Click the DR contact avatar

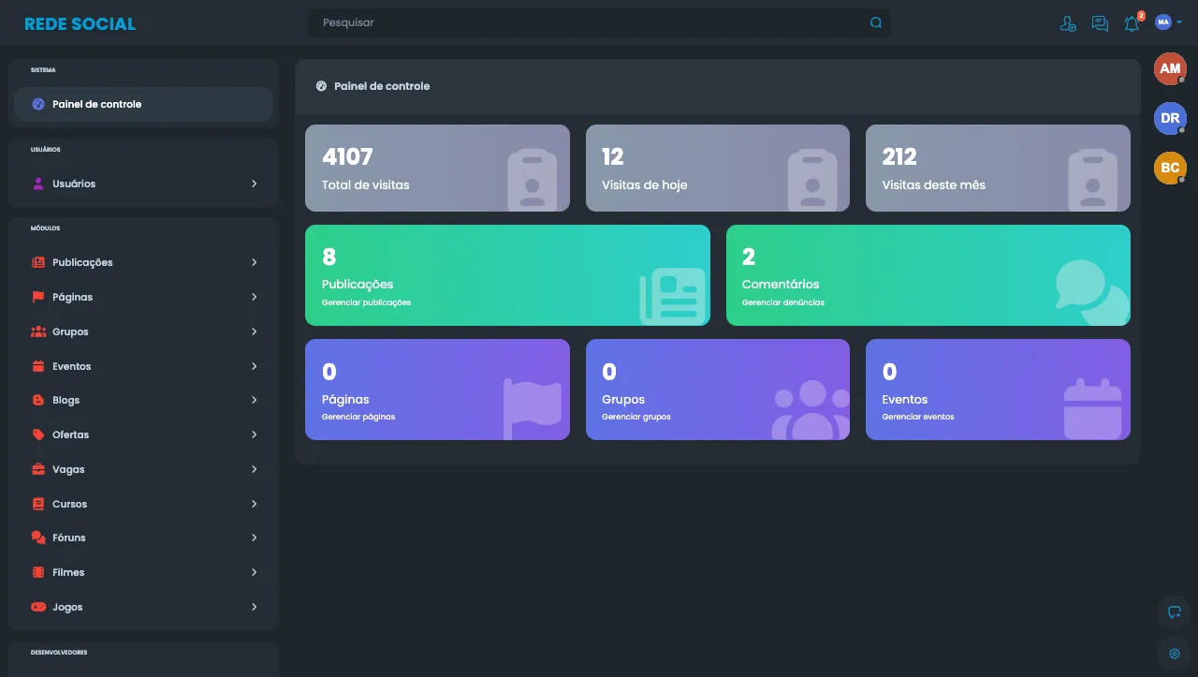(x=1170, y=118)
